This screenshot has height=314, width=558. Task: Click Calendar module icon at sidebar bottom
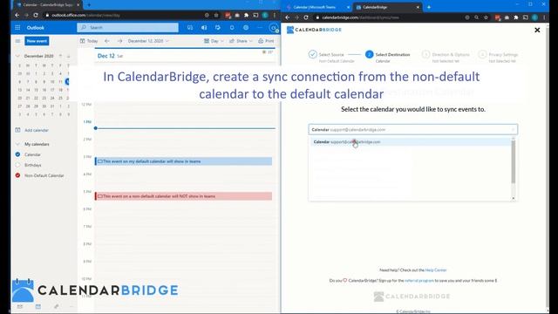click(x=38, y=306)
